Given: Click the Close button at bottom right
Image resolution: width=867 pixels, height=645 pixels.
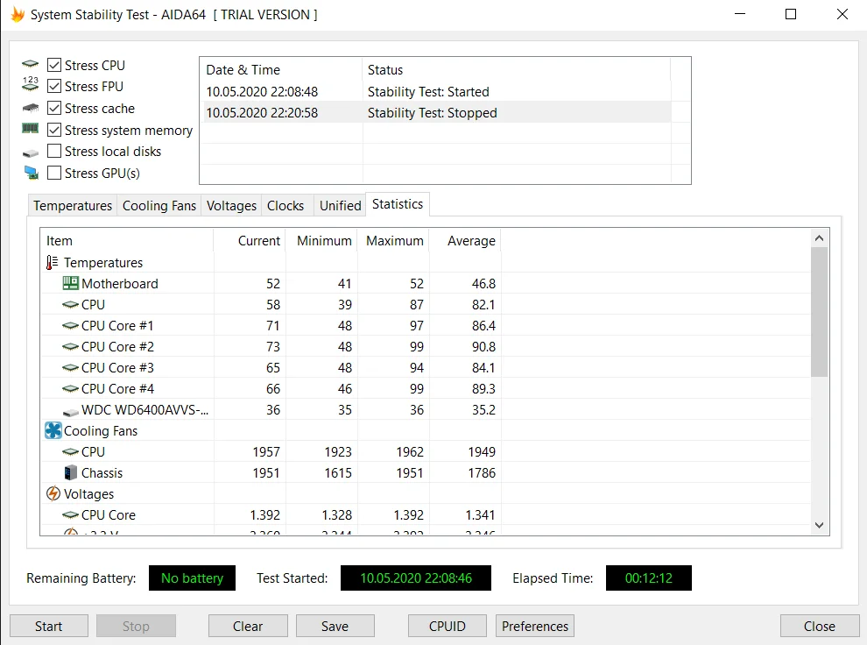Looking at the screenshot, I should (820, 626).
